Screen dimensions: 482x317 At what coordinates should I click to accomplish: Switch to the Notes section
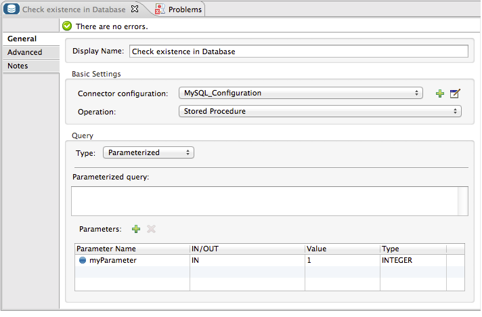18,66
